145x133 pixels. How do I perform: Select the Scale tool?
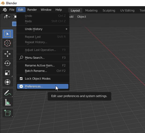(x=8, y=73)
